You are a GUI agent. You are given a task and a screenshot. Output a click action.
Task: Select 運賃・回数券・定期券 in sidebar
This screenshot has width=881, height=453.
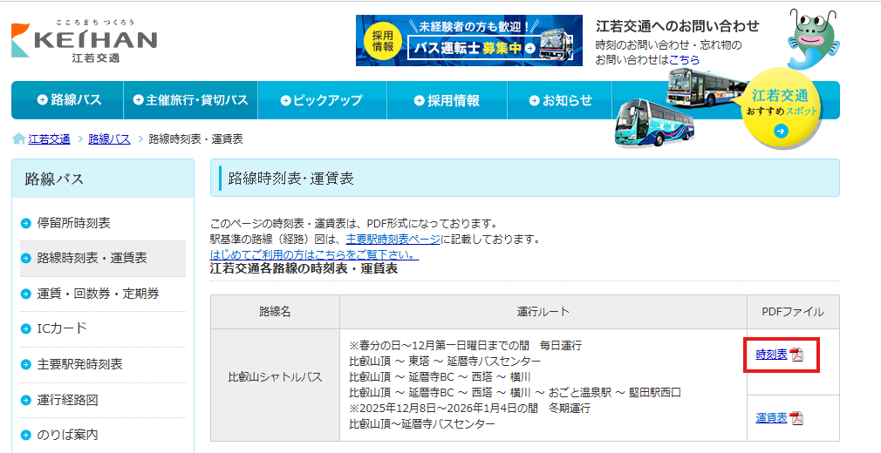click(x=98, y=294)
